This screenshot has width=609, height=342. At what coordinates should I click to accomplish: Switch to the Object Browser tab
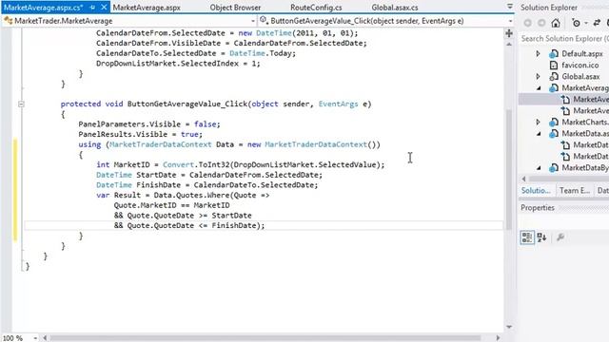point(235,8)
